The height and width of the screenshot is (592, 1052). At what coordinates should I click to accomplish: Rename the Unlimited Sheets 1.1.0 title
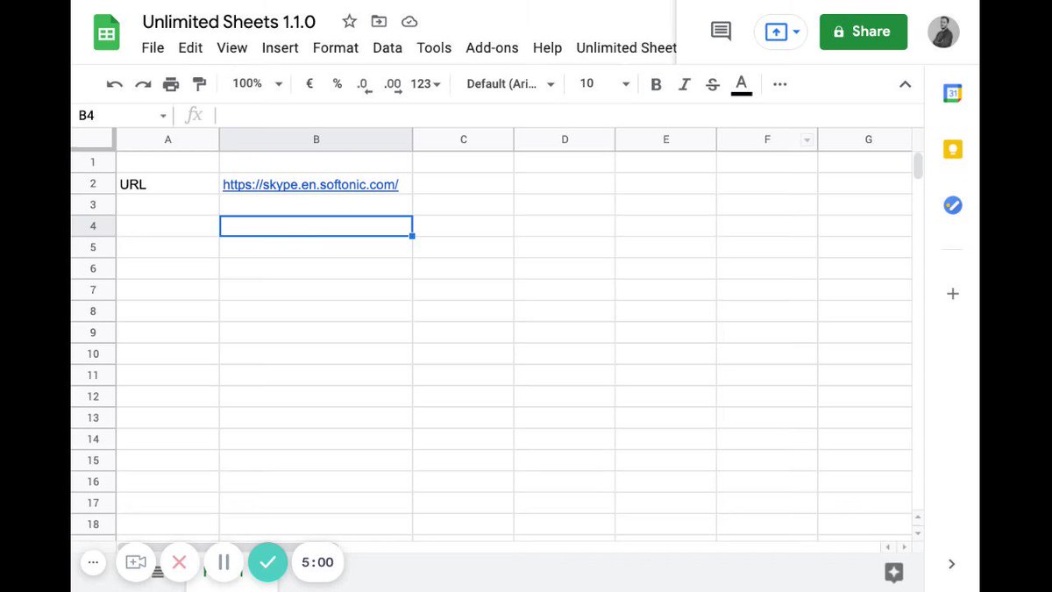229,22
